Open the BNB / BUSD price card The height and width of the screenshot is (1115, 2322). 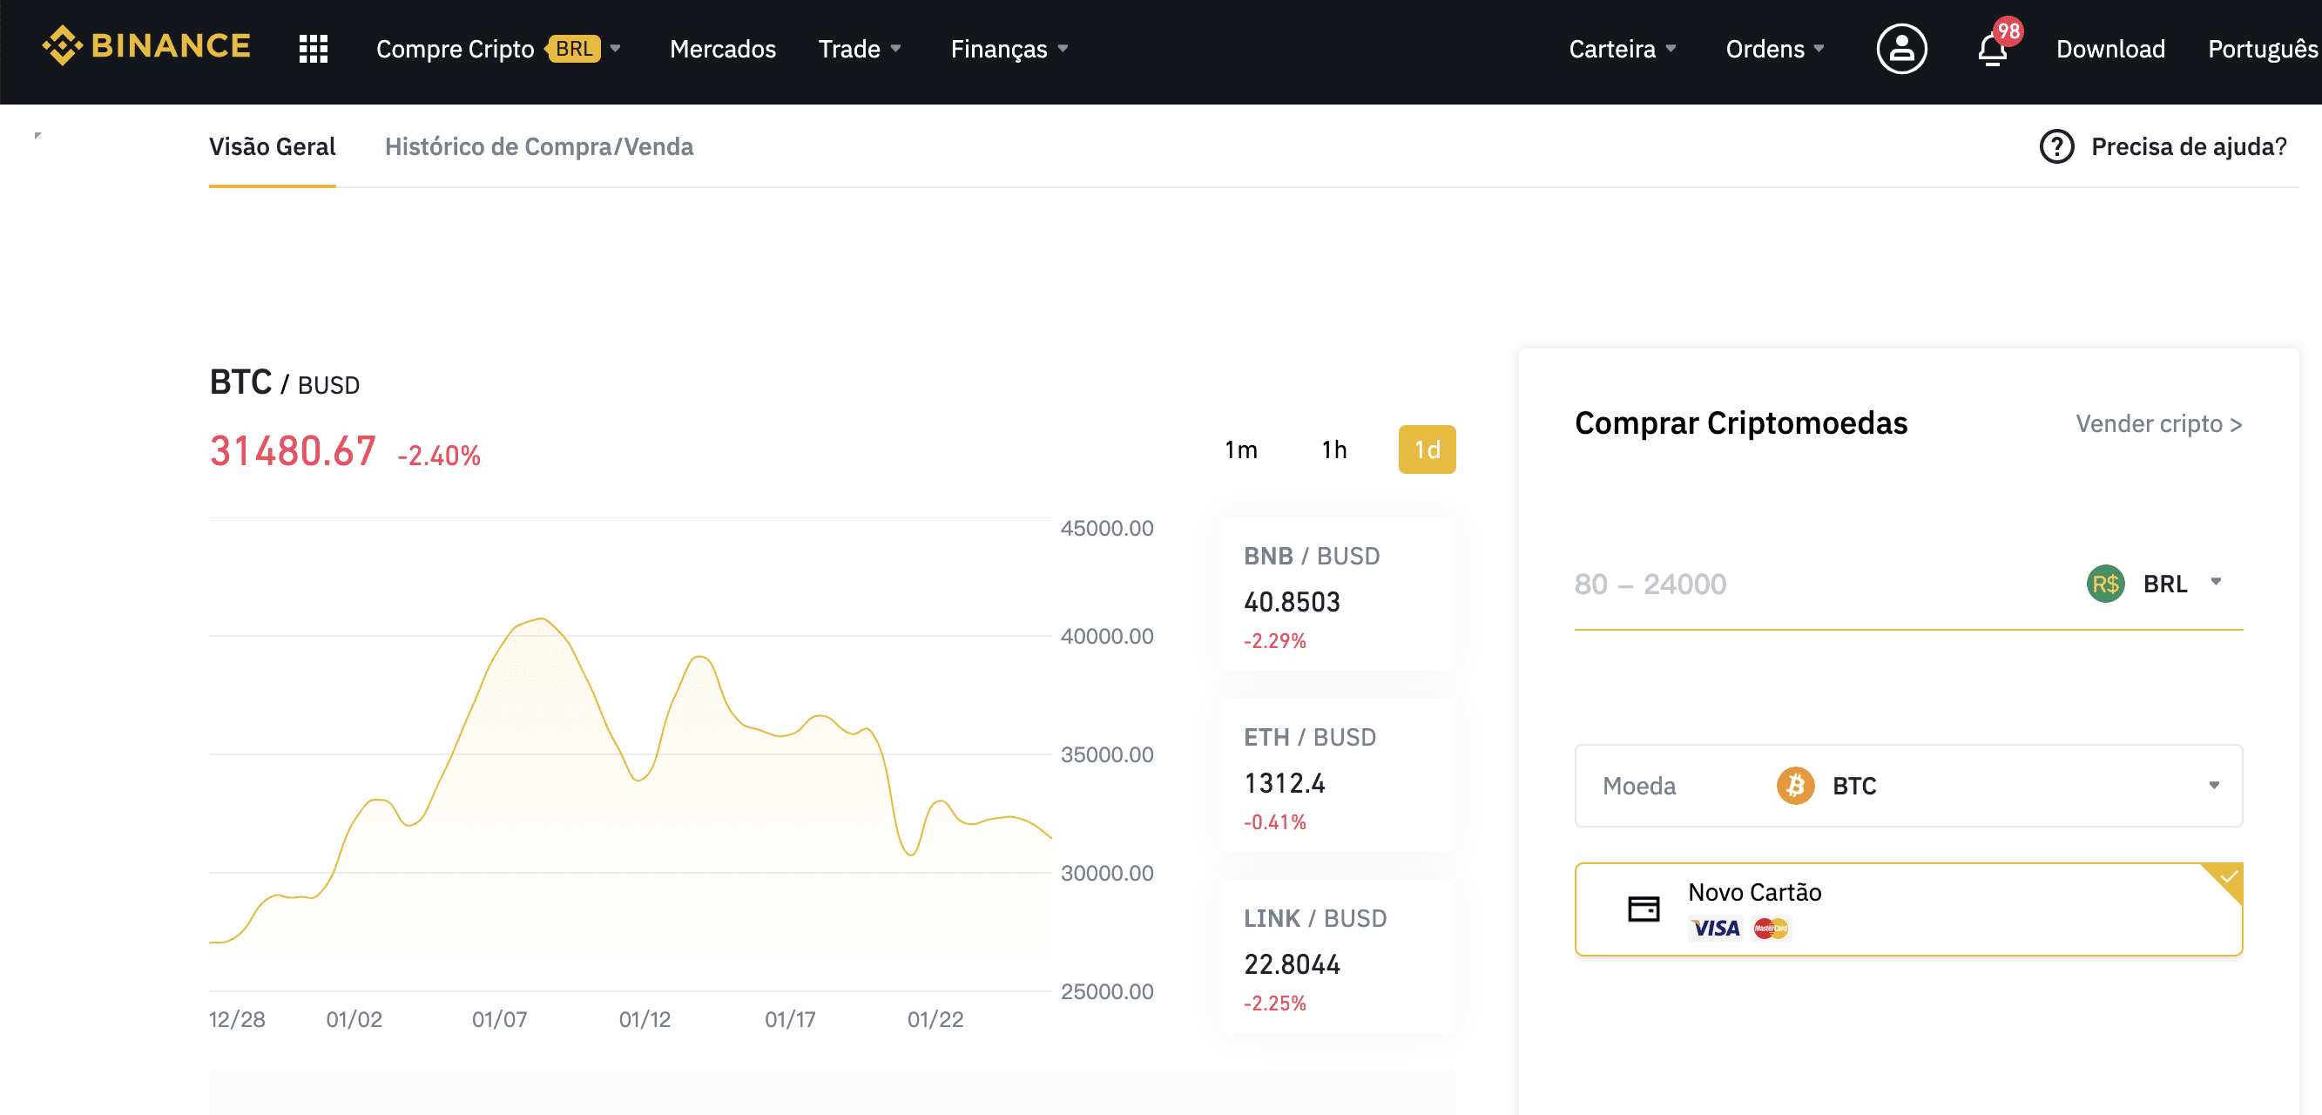(x=1337, y=595)
